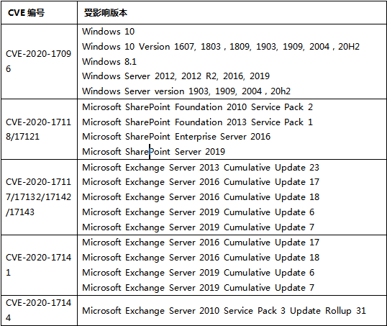Click Exchange Server 2013 Cumulative Update 23
This screenshot has width=387, height=326.
pyautogui.click(x=201, y=168)
